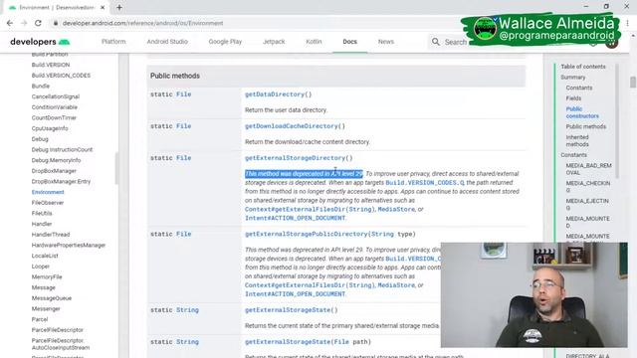Viewport: 637px width, 358px height.
Task: Open ParcelFileDescriptor in sidebar
Action: coord(58,329)
